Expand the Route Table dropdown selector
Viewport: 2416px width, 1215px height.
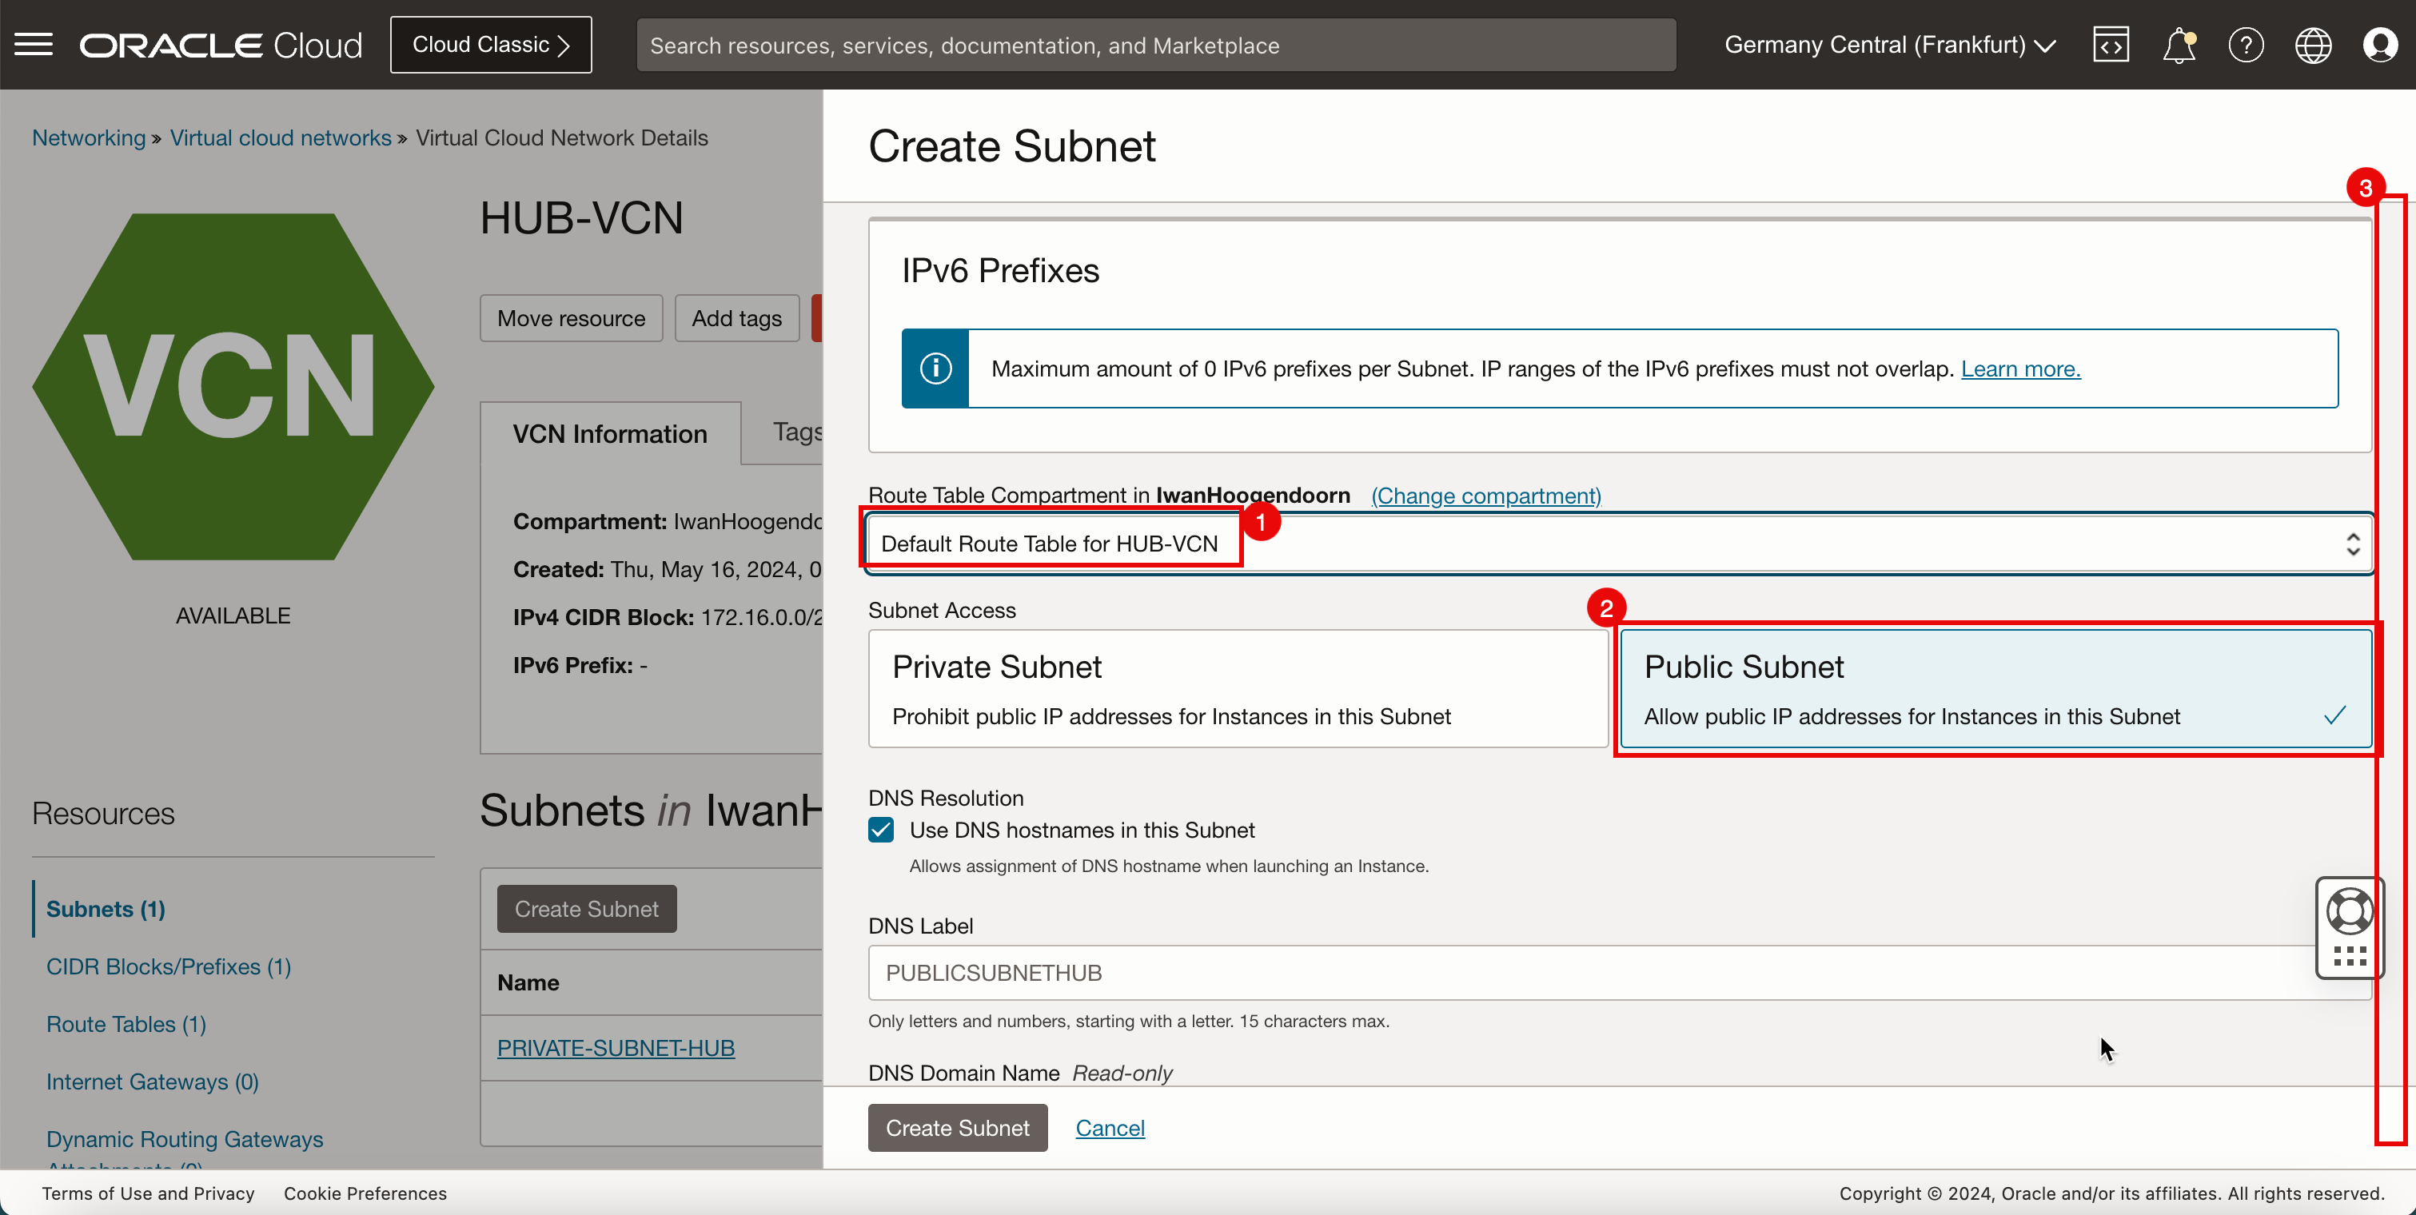pyautogui.click(x=2351, y=543)
